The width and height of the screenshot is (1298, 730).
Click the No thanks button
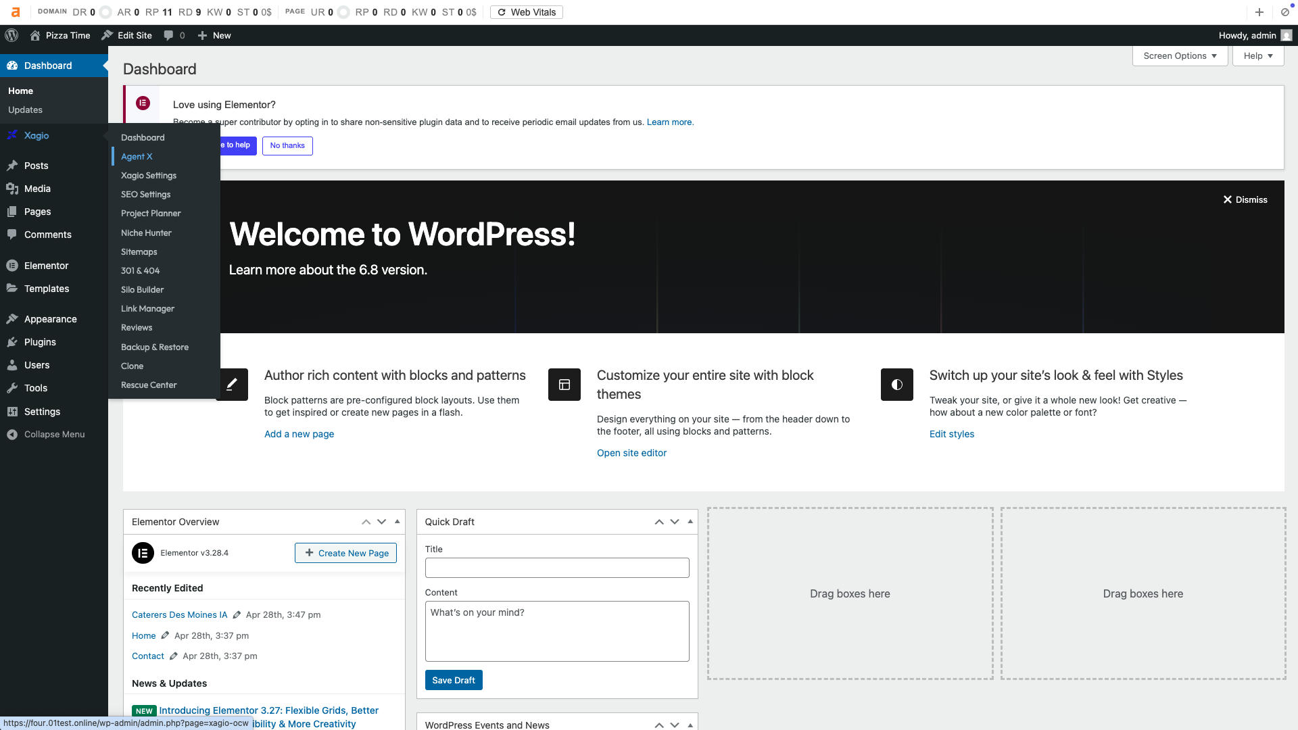click(x=287, y=145)
